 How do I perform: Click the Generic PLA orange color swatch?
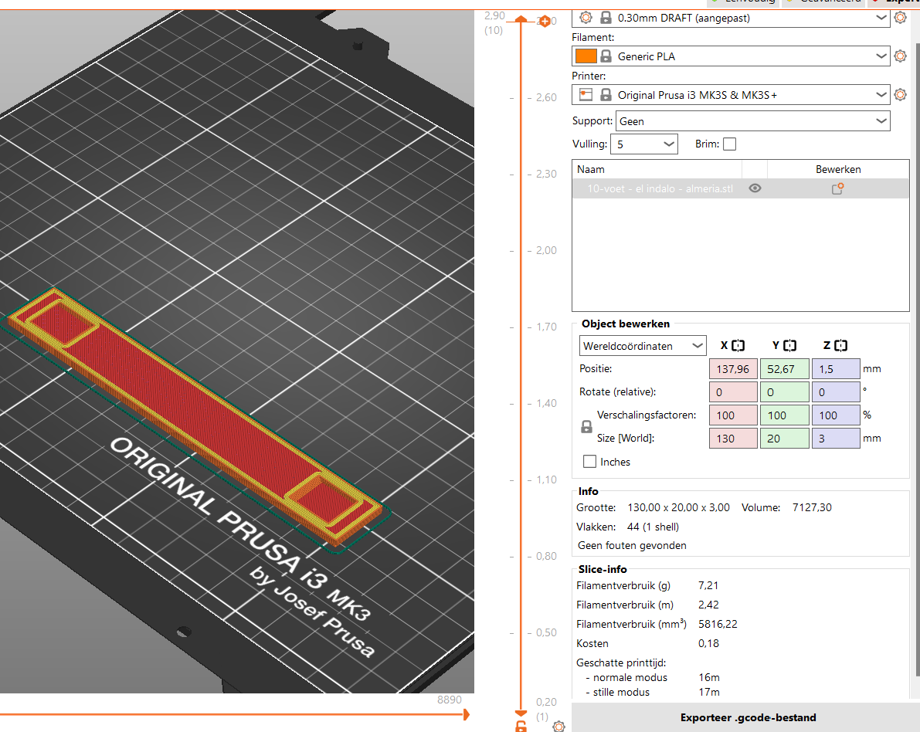coord(586,56)
